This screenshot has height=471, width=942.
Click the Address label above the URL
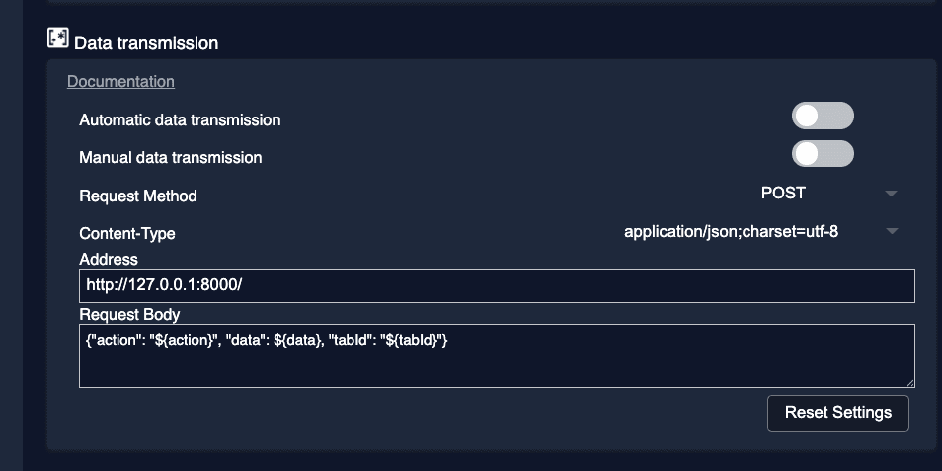pos(109,259)
